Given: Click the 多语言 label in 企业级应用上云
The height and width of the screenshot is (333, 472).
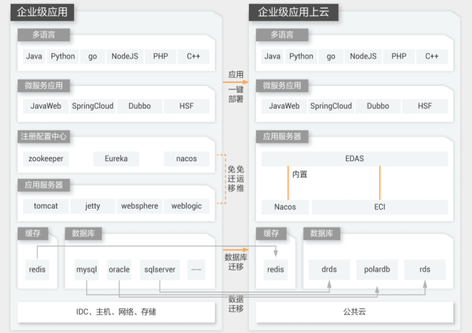Looking at the screenshot, I should (282, 35).
